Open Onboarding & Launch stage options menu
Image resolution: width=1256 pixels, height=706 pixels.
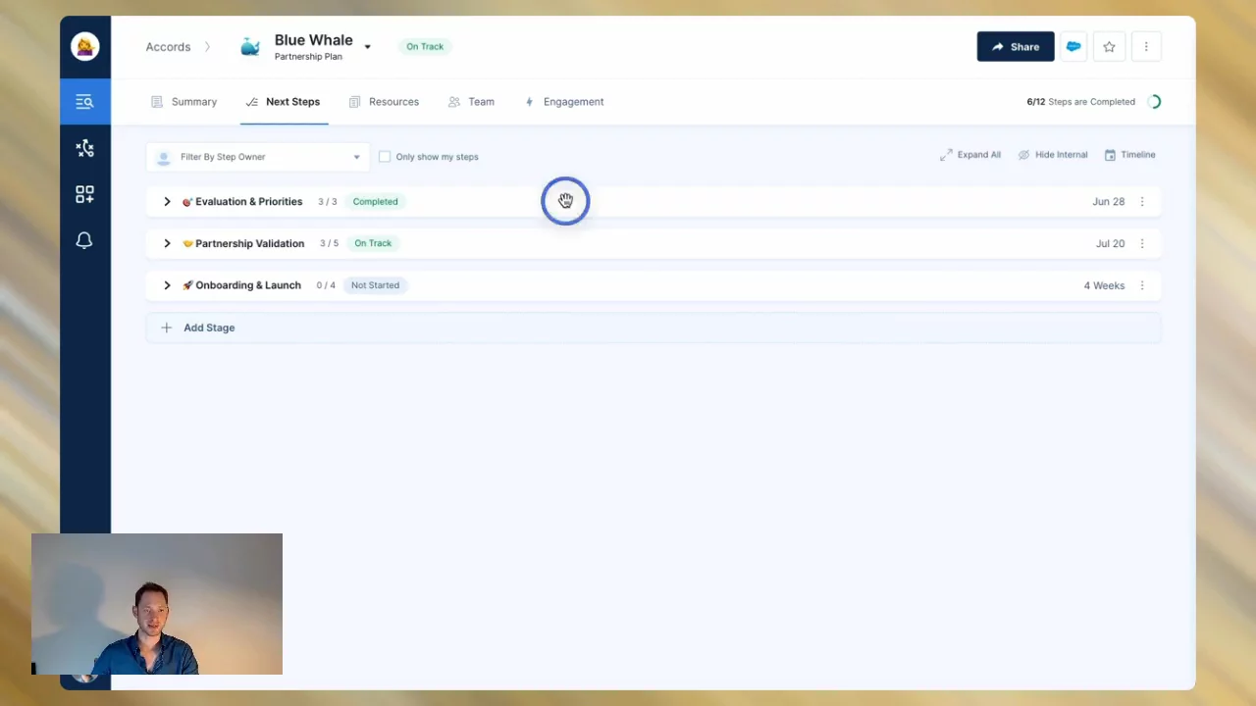(1141, 285)
